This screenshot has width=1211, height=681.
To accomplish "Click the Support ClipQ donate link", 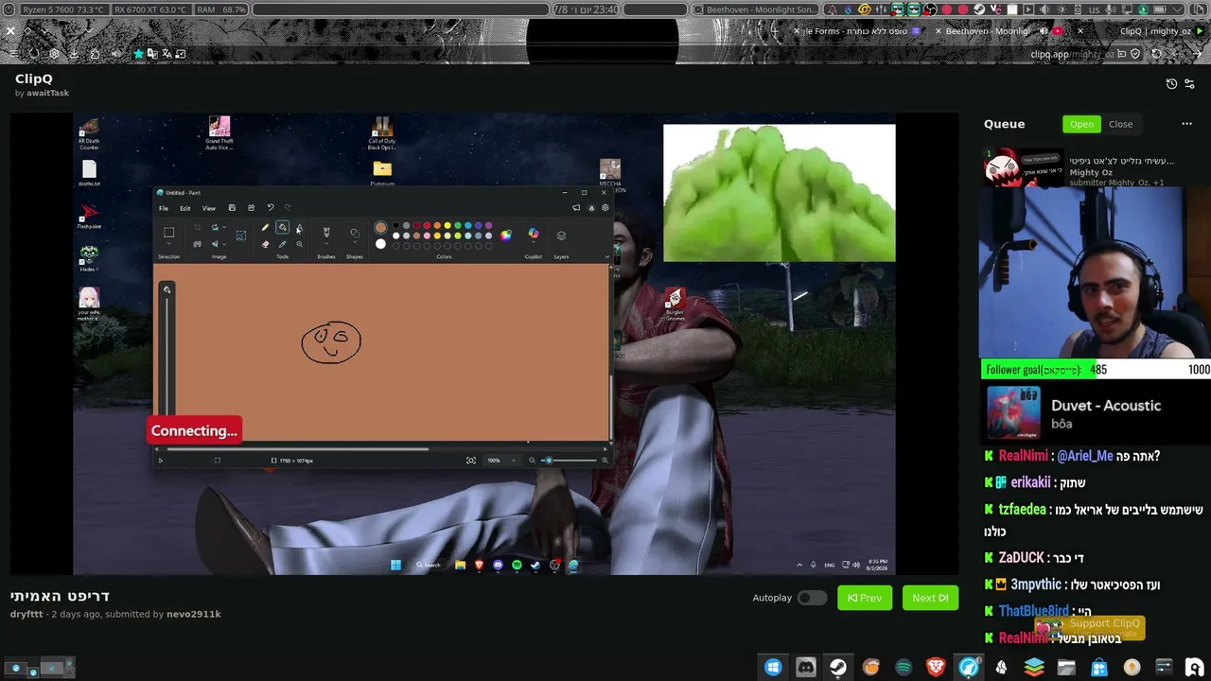I will (x=1090, y=627).
